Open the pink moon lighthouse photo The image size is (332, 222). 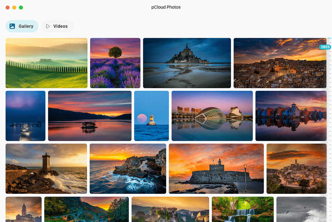click(152, 116)
